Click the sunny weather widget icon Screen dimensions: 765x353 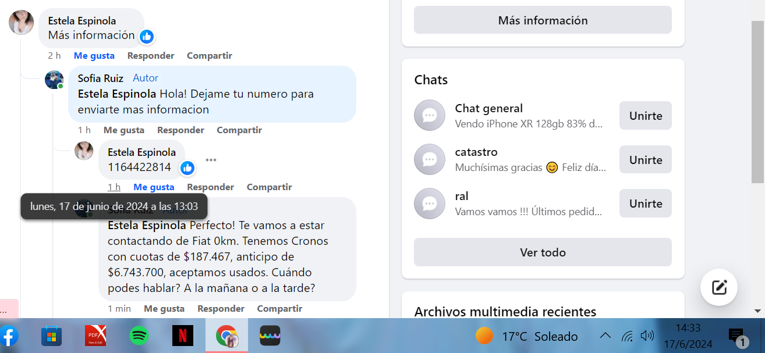484,336
